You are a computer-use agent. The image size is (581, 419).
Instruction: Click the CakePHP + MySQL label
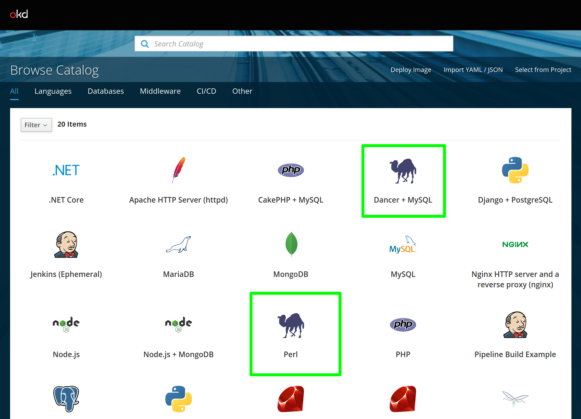291,200
